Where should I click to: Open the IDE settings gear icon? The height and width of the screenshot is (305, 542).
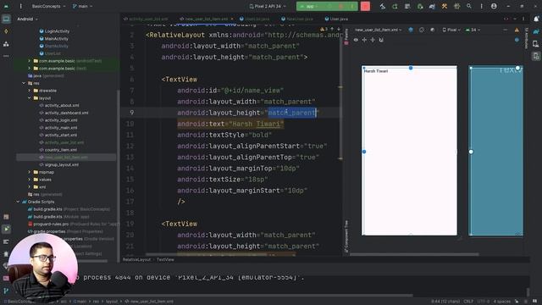[456, 6]
